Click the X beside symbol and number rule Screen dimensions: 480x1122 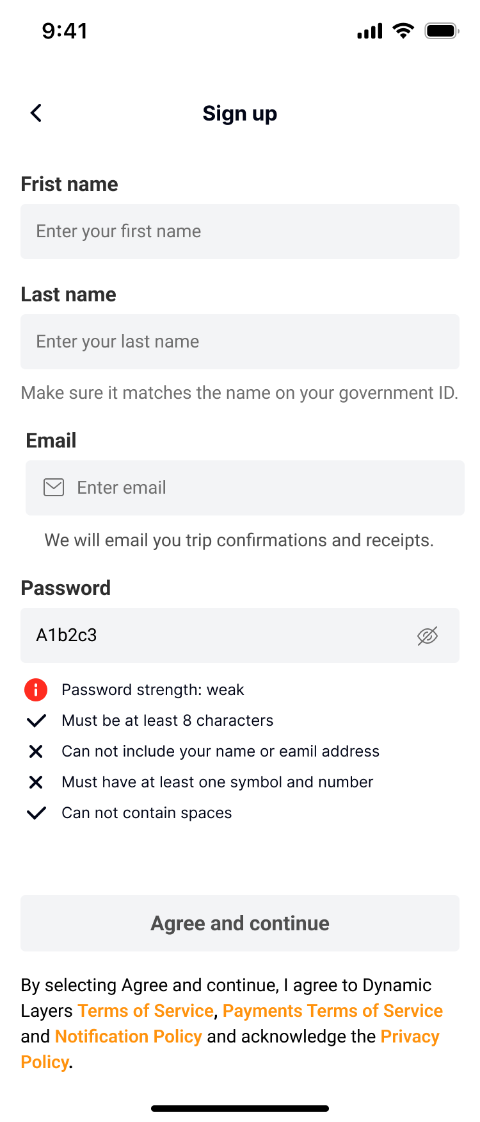(36, 782)
